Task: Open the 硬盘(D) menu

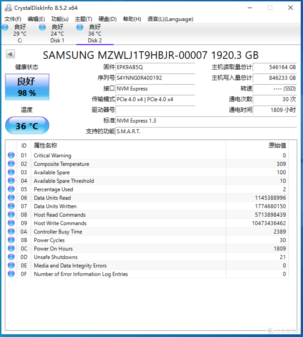Action: coord(107,19)
